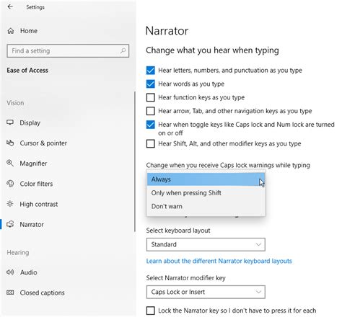Open High contrast settings
The width and height of the screenshot is (342, 317).
[39, 204]
